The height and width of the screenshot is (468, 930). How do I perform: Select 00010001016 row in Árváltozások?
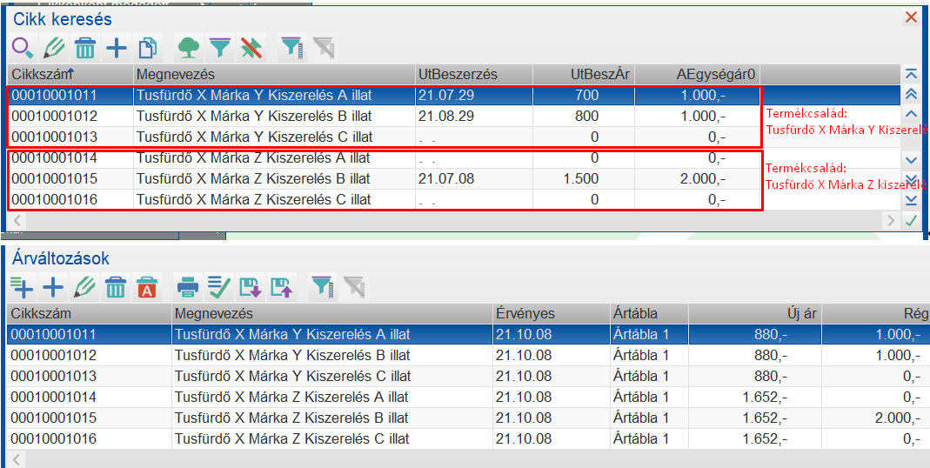click(x=469, y=439)
